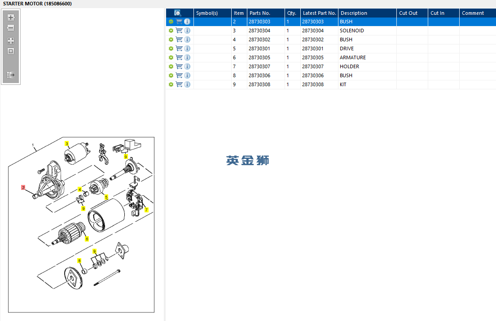Click parts number 28730301 cell
Image resolution: width=496 pixels, height=321 pixels.
266,48
